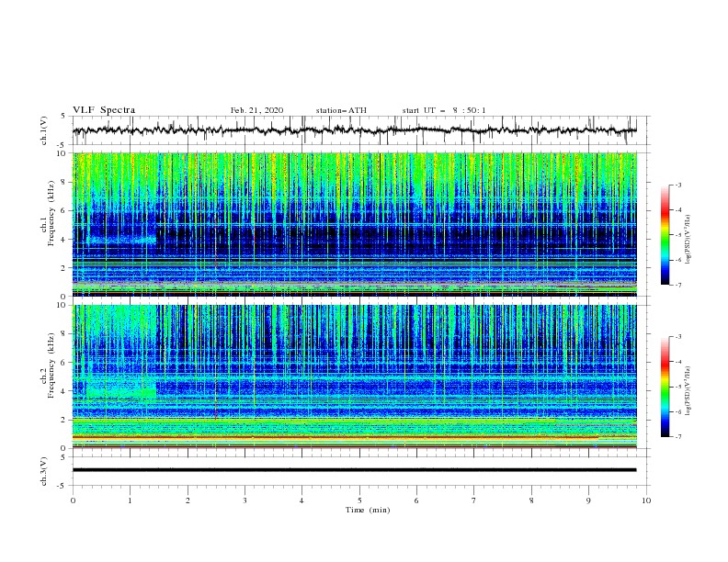The width and height of the screenshot is (728, 562).
Task: Click the date 'Feb. 21, 2020'
Action: pos(256,110)
